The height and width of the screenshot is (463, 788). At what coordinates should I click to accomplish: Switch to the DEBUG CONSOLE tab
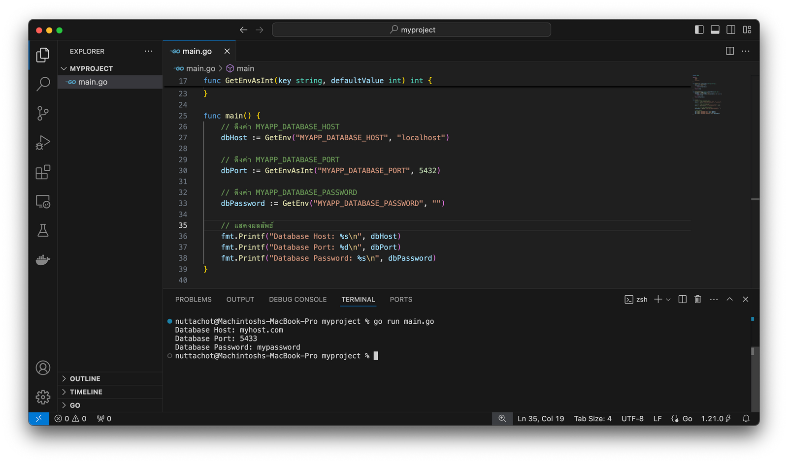(297, 299)
